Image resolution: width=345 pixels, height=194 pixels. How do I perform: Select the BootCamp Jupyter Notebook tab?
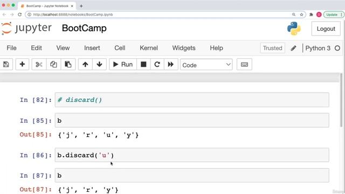tap(47, 6)
